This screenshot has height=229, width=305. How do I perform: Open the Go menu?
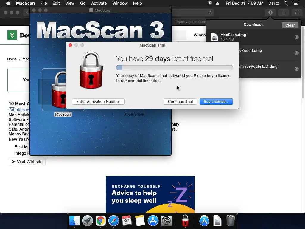click(x=83, y=3)
